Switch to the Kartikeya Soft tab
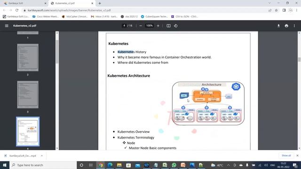301x169 pixels. pyautogui.click(x=24, y=3)
